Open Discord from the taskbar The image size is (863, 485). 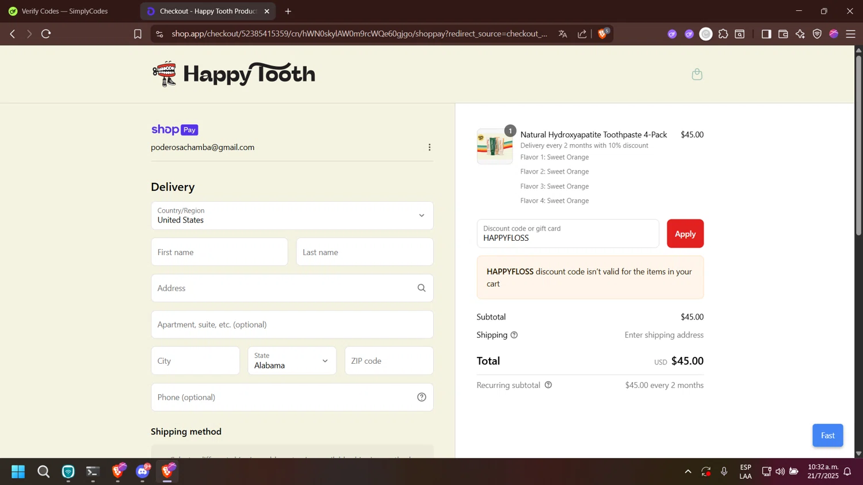tap(143, 472)
